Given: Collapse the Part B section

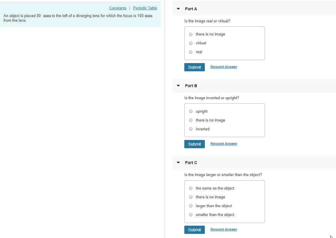Looking at the screenshot, I should pos(178,86).
